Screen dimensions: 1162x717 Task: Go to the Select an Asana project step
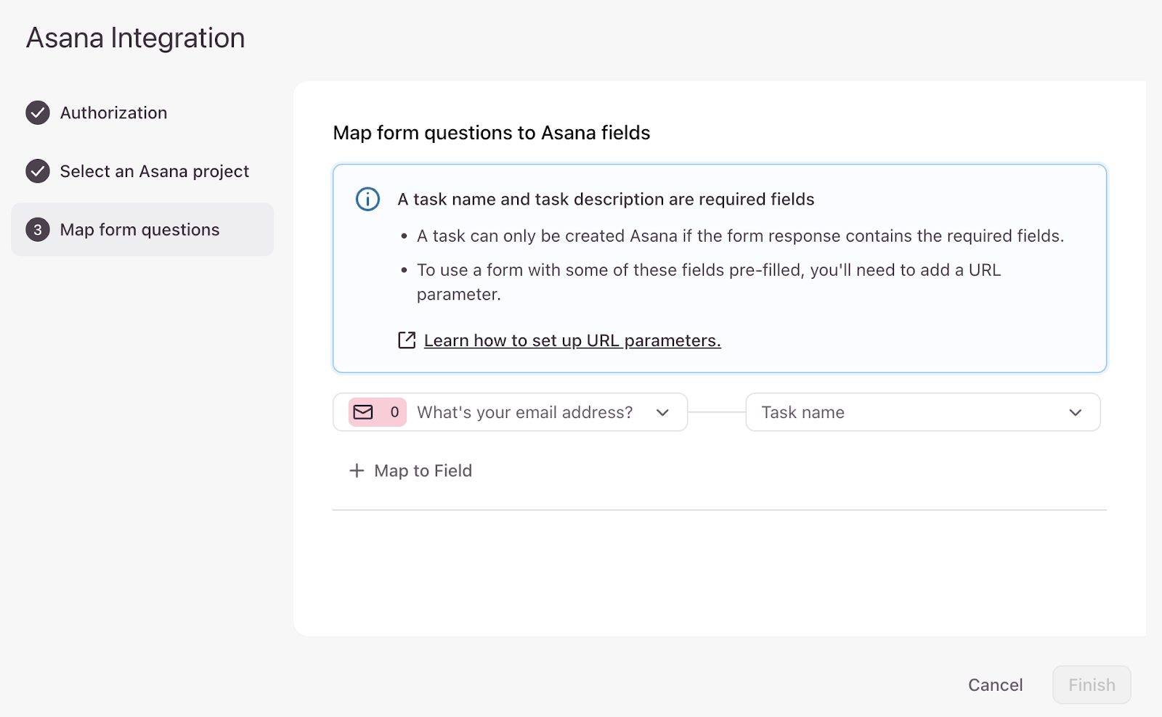[154, 171]
